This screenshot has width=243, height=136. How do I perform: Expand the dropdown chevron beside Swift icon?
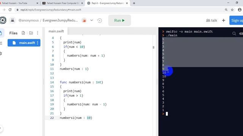pyautogui.click(x=92, y=20)
